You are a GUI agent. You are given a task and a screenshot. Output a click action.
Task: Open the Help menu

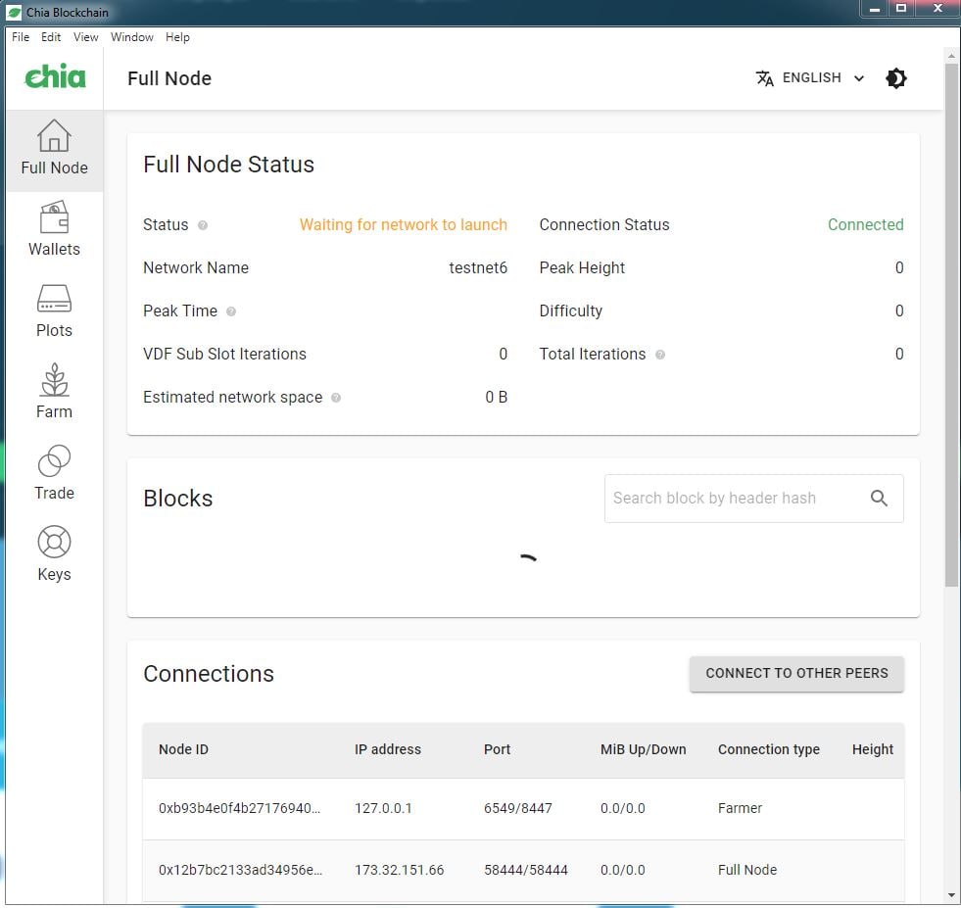[177, 37]
